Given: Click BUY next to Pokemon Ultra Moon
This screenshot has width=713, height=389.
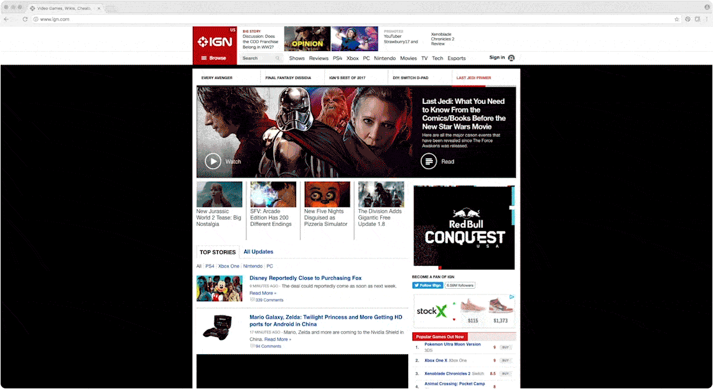Looking at the screenshot, I should pos(505,347).
